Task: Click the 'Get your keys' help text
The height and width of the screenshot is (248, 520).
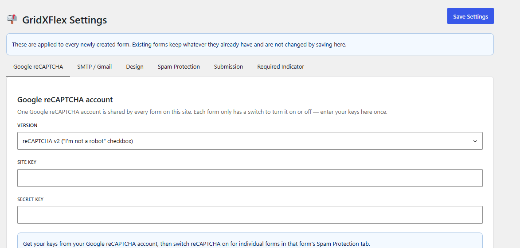Action: coord(196,244)
